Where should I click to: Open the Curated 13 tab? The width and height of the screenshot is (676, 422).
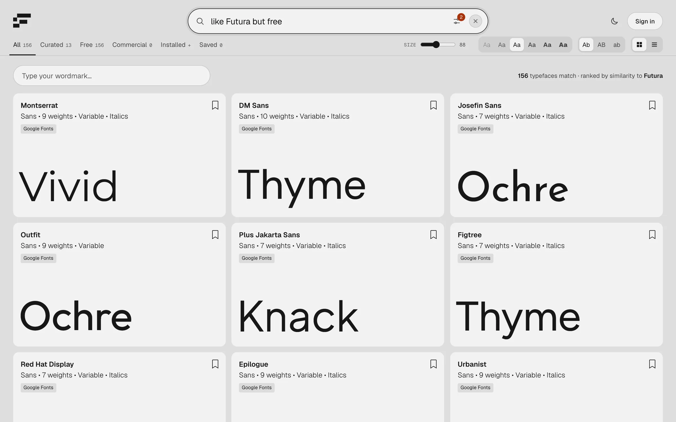tap(56, 45)
